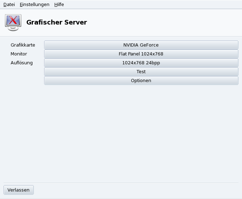Select the Auflösung label
The width and height of the screenshot is (242, 199).
click(x=22, y=63)
